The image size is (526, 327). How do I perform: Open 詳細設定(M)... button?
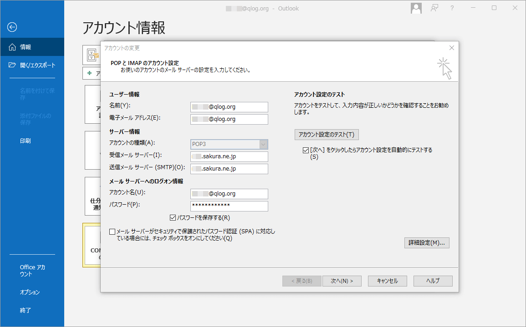point(427,243)
